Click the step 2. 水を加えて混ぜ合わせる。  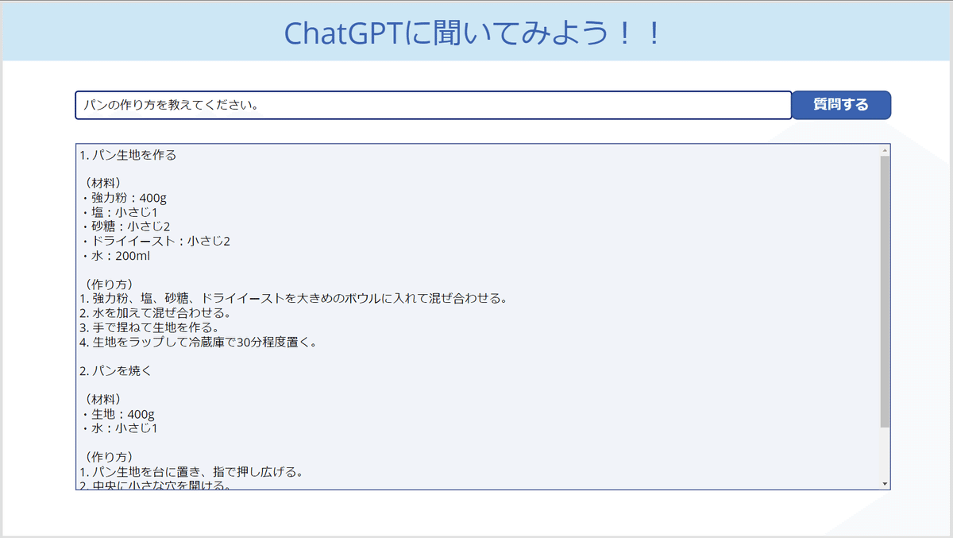tap(156, 313)
